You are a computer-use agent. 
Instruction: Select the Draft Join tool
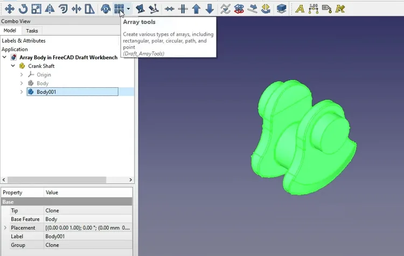pyautogui.click(x=170, y=9)
